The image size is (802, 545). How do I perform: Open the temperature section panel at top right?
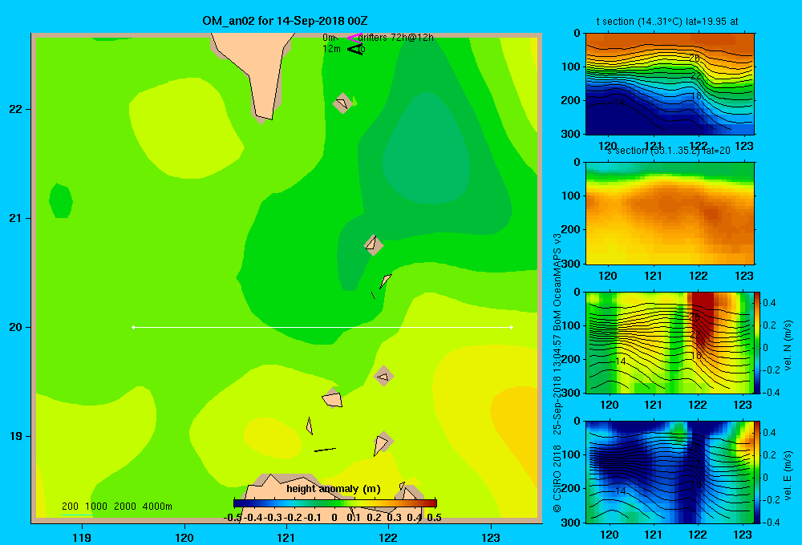(670, 84)
